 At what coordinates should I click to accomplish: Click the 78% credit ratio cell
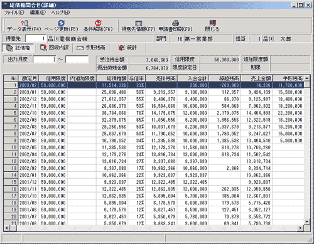pos(136,113)
